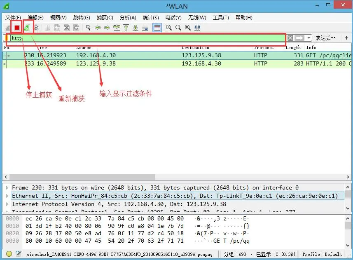Viewport: 353px width, 260px height.
Task: Open the recent display filters dropdown
Action: pos(309,38)
